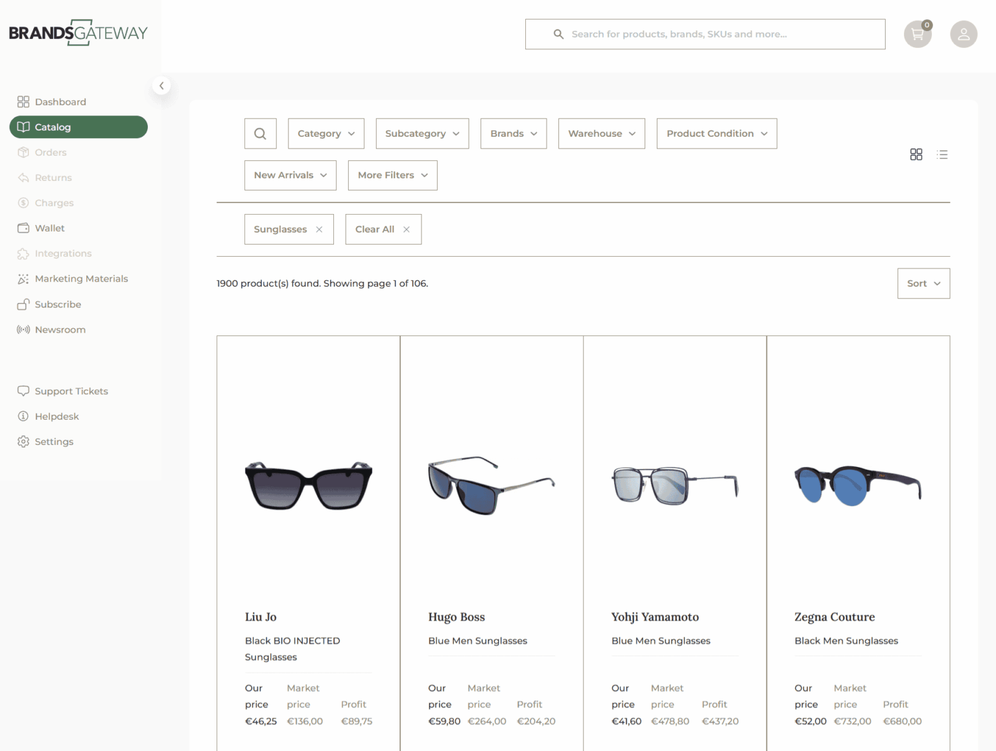Open the Hugo Boss sunglasses product image
Viewport: 996px width, 751px height.
coord(491,485)
